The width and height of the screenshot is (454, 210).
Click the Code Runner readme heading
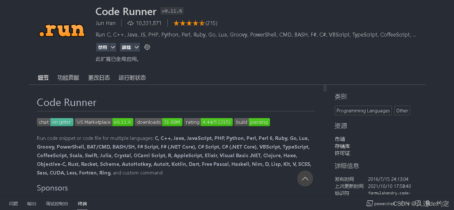(66, 102)
